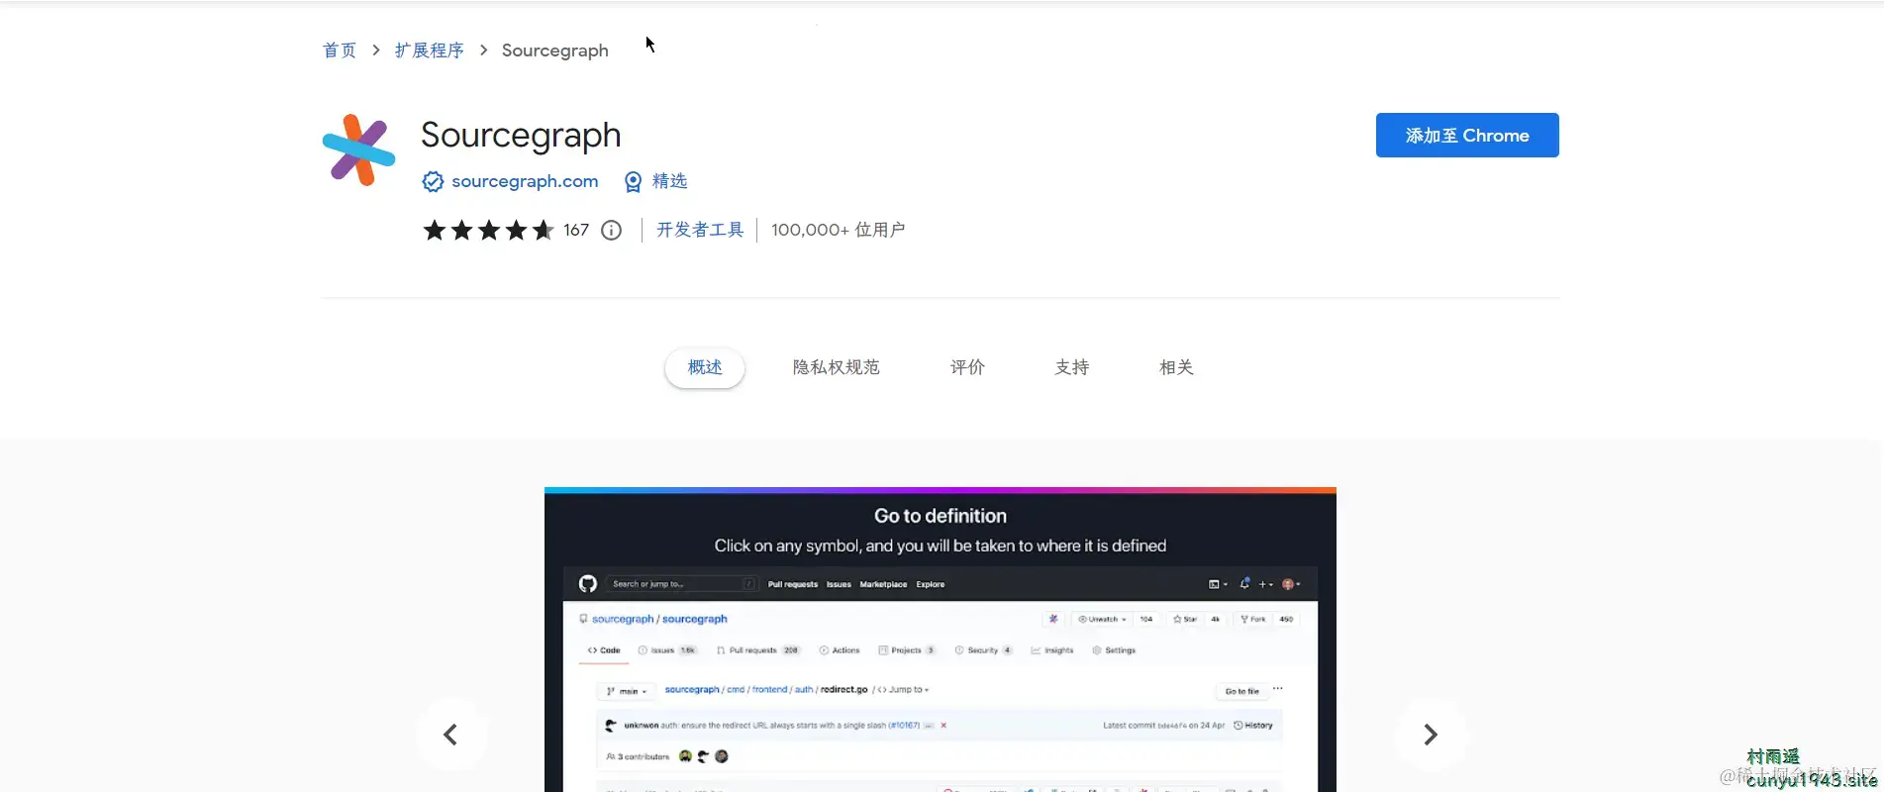The width and height of the screenshot is (1884, 792).
Task: Switch to the 相关 tab
Action: point(1176,367)
